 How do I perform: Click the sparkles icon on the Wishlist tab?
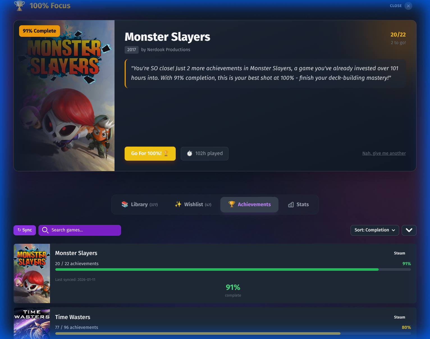coord(178,204)
